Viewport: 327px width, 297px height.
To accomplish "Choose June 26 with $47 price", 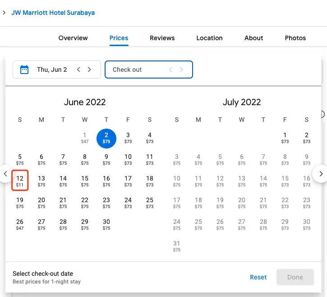I will tap(20, 224).
